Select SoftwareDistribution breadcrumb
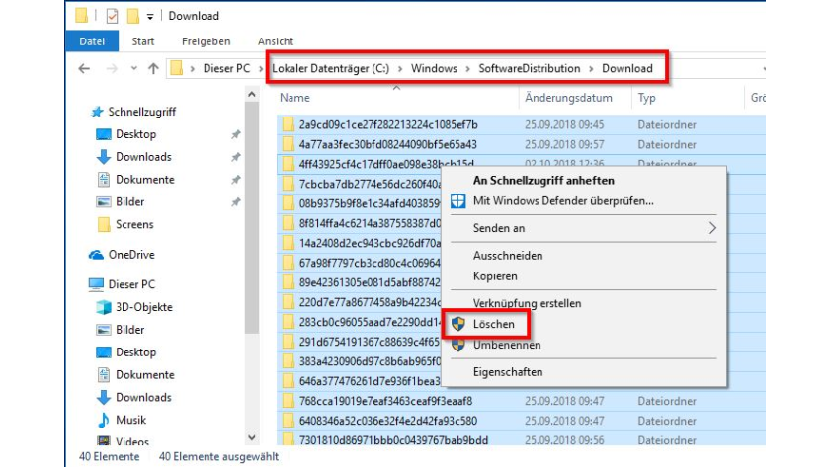The image size is (830, 467). [x=530, y=68]
